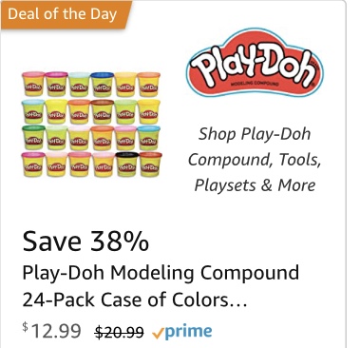Click the black-lid Play-Doh can

(x=126, y=164)
